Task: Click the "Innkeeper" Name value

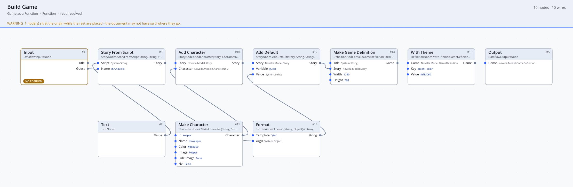Action: [x=195, y=141]
